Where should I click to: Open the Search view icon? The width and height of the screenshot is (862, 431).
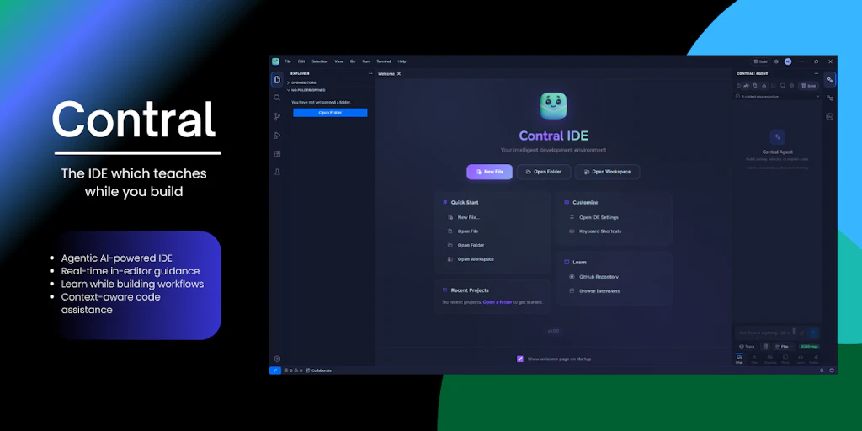pos(277,98)
